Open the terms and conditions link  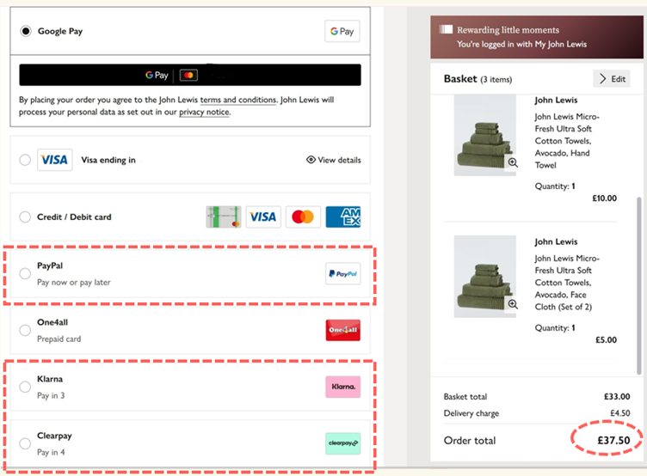pyautogui.click(x=238, y=100)
